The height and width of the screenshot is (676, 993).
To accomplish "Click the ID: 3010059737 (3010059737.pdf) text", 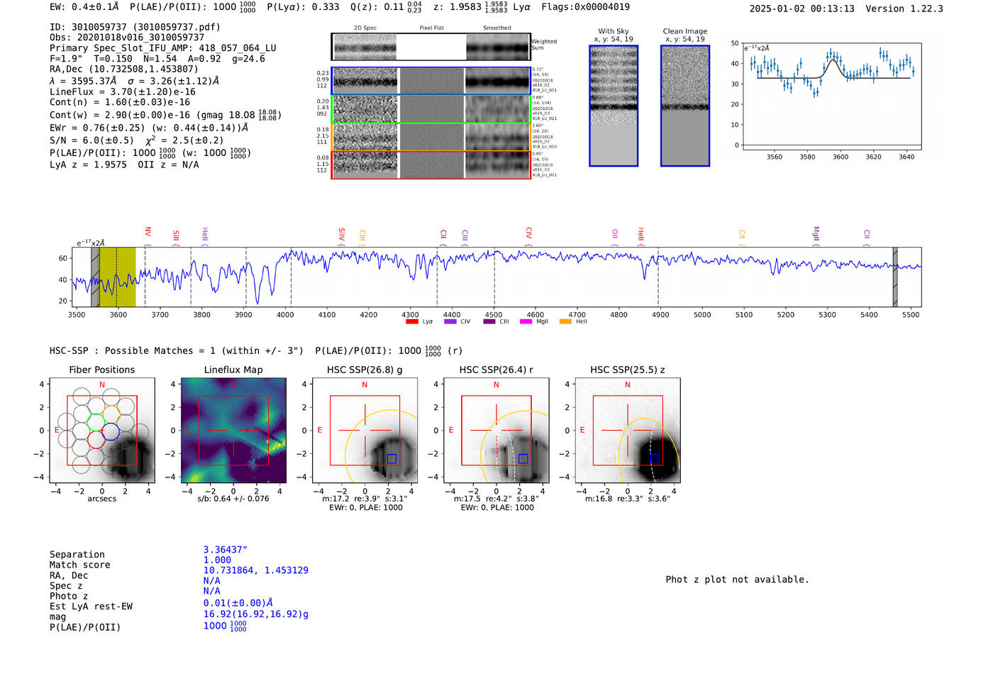I will click(x=135, y=27).
